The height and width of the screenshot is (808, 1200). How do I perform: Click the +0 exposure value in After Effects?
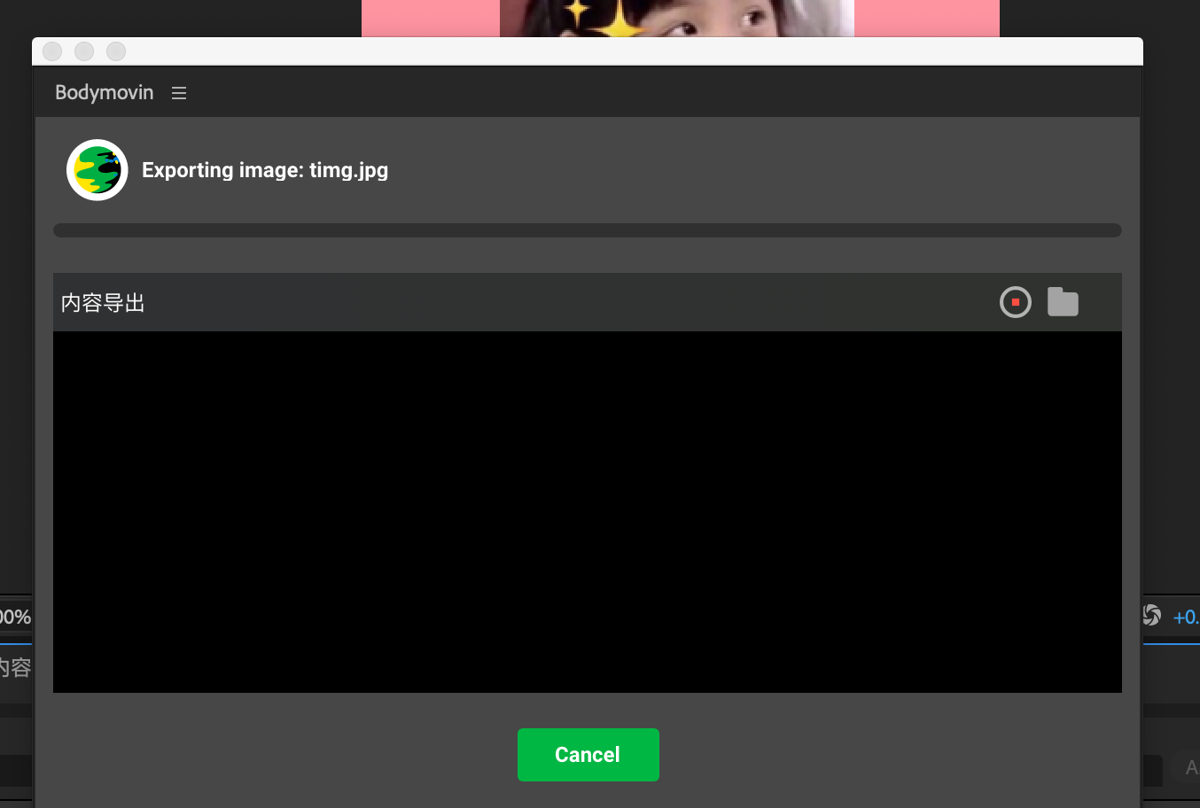coord(1186,617)
